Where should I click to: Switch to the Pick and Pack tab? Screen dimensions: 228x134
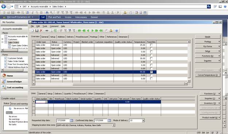54,17
